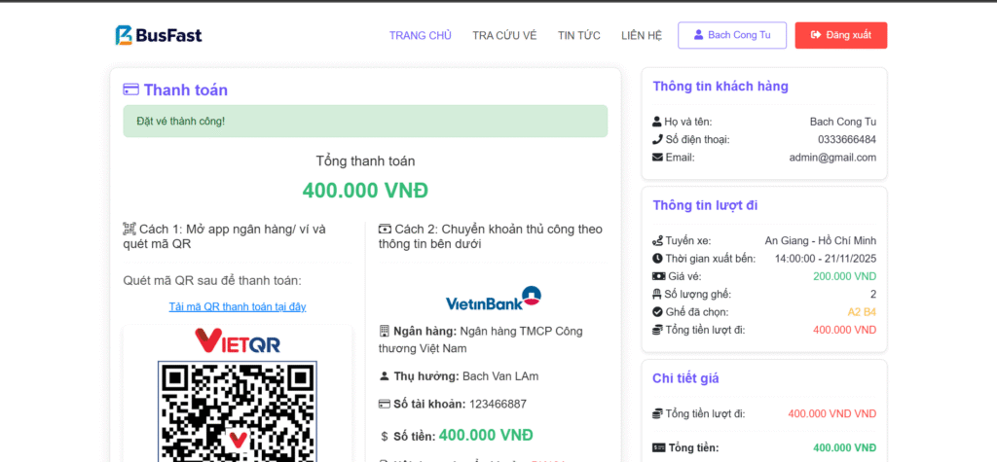
Task: Select phone number 0333666484
Action: tap(847, 139)
